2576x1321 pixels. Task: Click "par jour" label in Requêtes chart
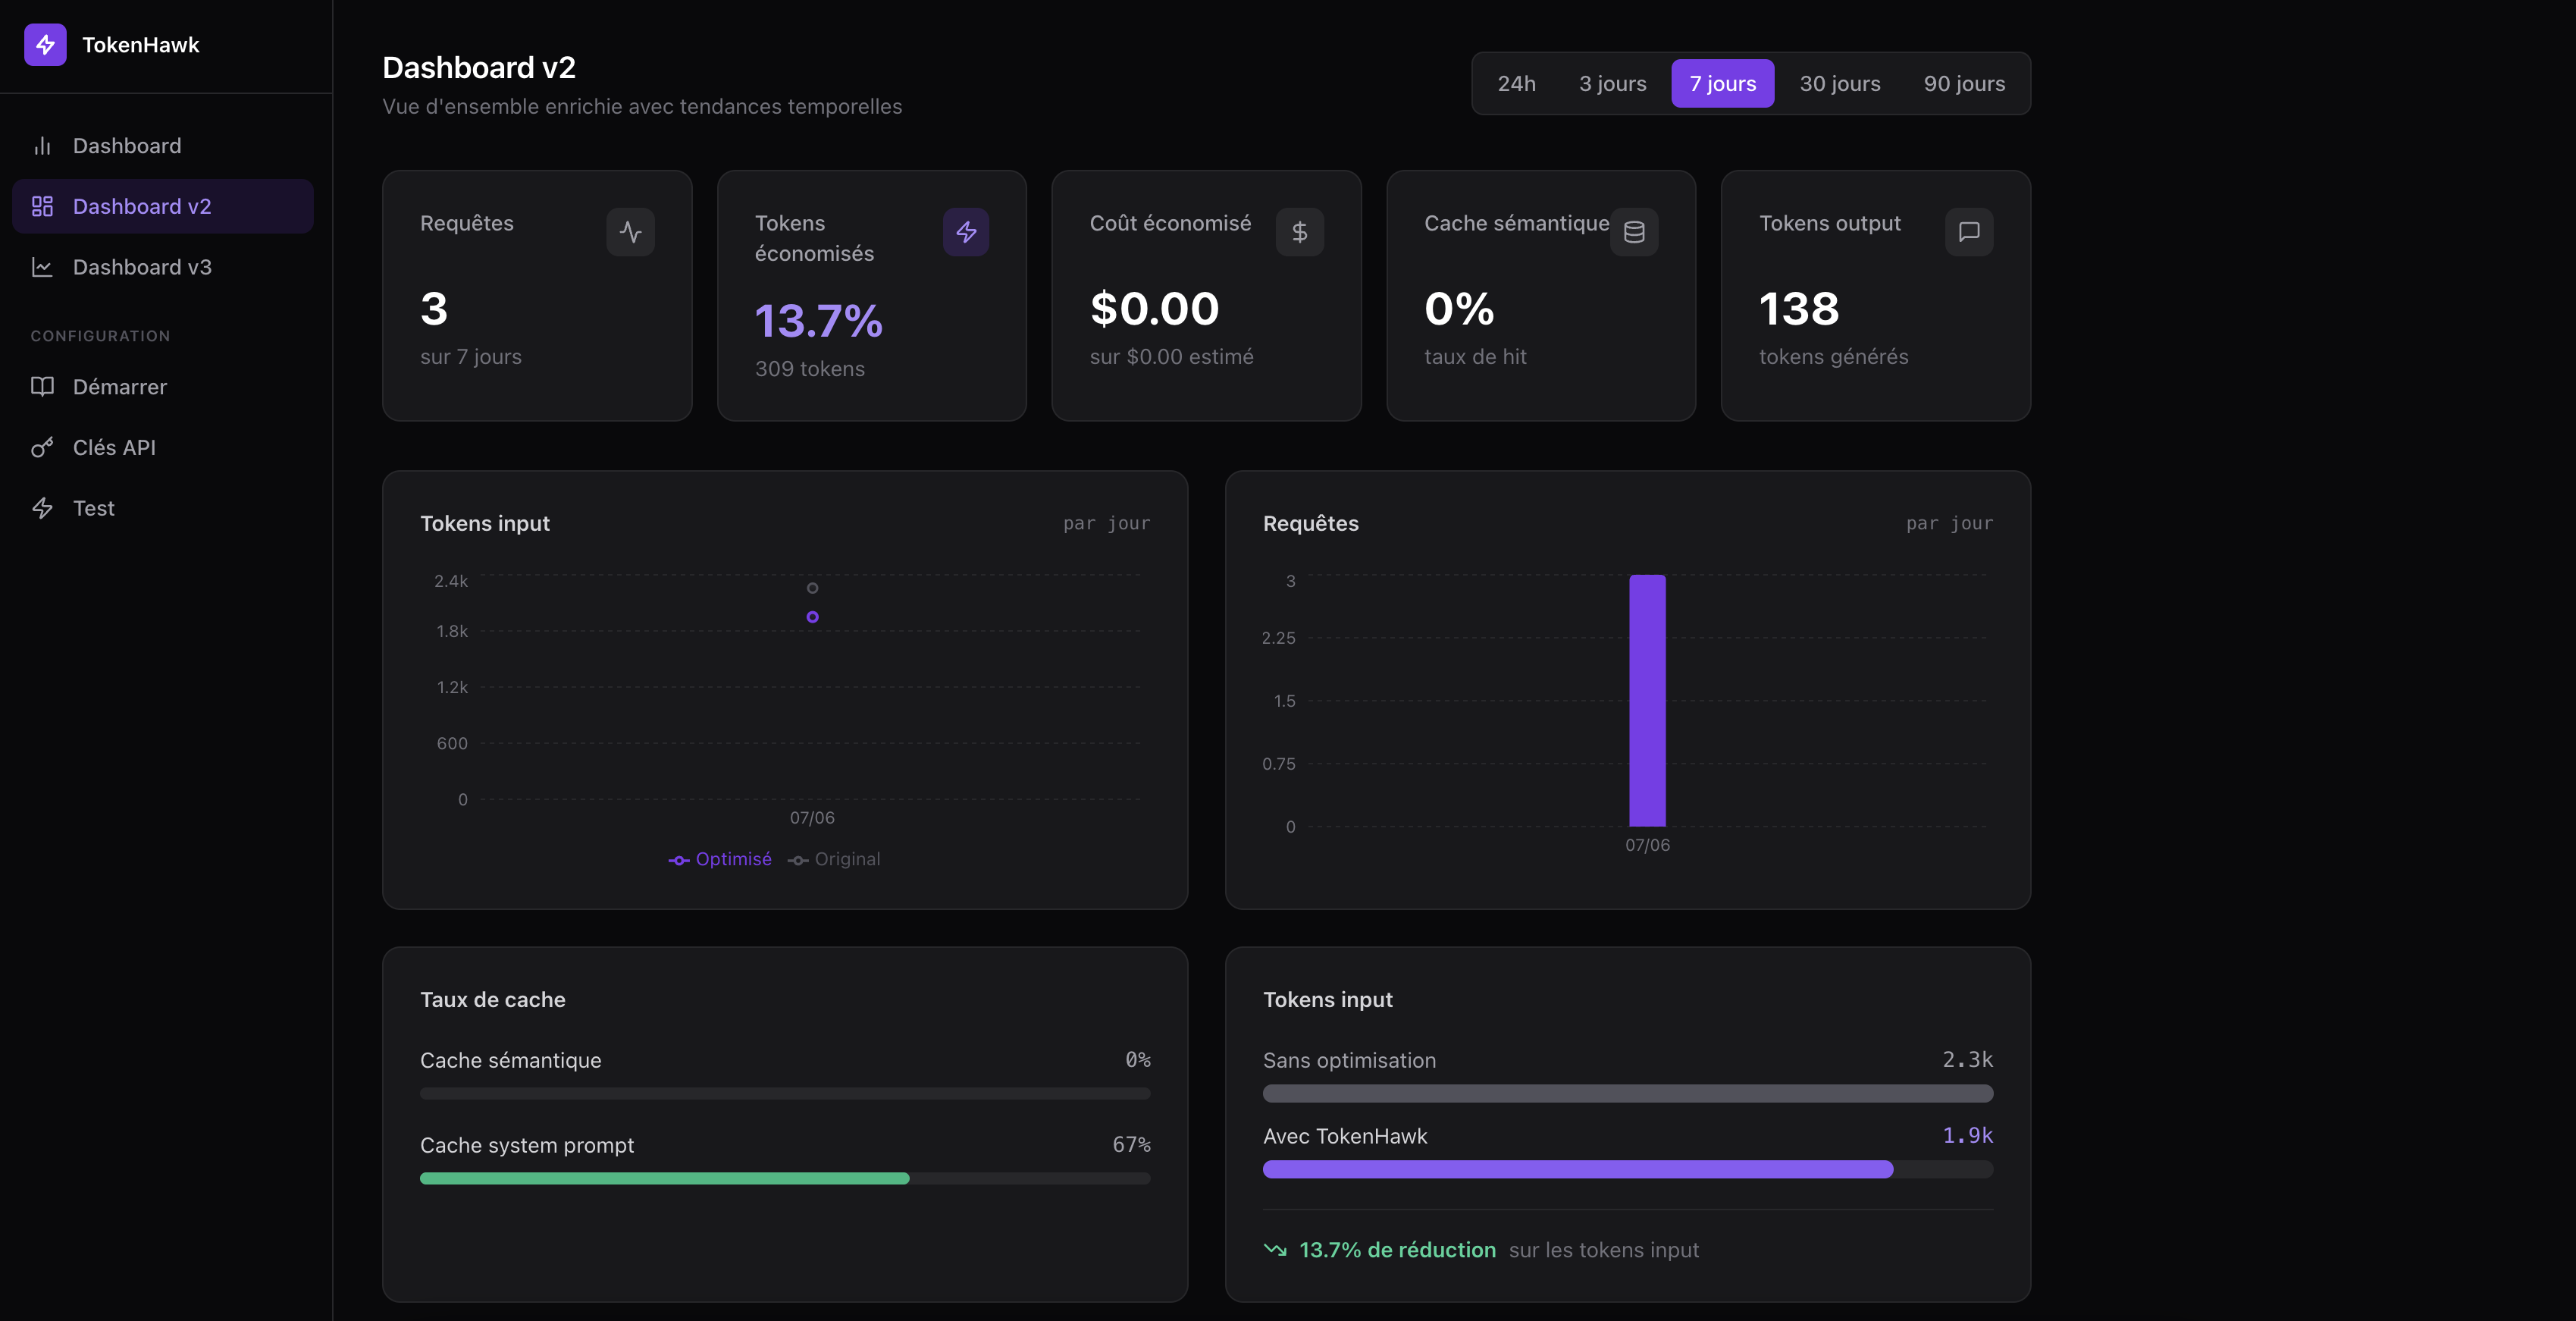click(1949, 524)
